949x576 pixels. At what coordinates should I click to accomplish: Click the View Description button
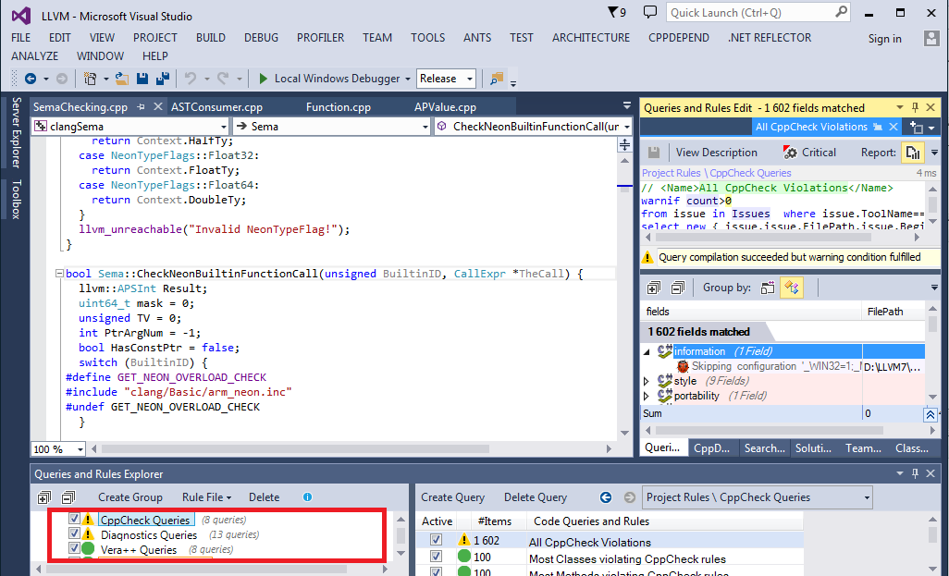tap(716, 153)
